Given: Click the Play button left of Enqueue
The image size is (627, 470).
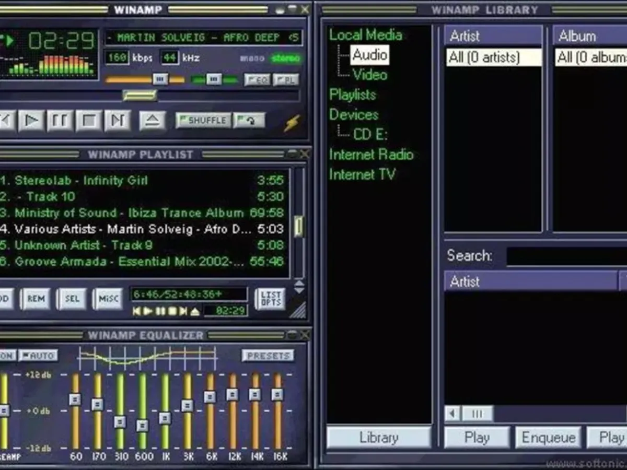Looking at the screenshot, I should tap(477, 438).
